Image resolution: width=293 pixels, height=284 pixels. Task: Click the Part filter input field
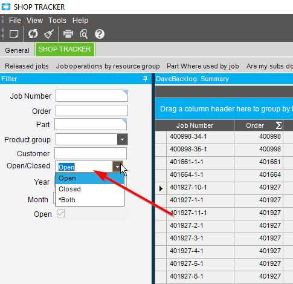pyautogui.click(x=91, y=124)
